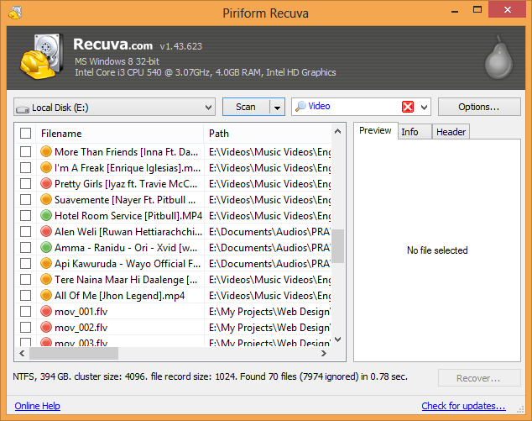Click the path of mov_001.flv

coord(269,311)
